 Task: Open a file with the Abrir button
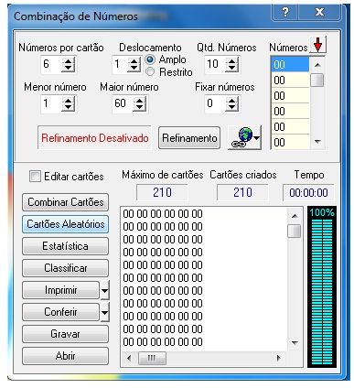click(65, 356)
